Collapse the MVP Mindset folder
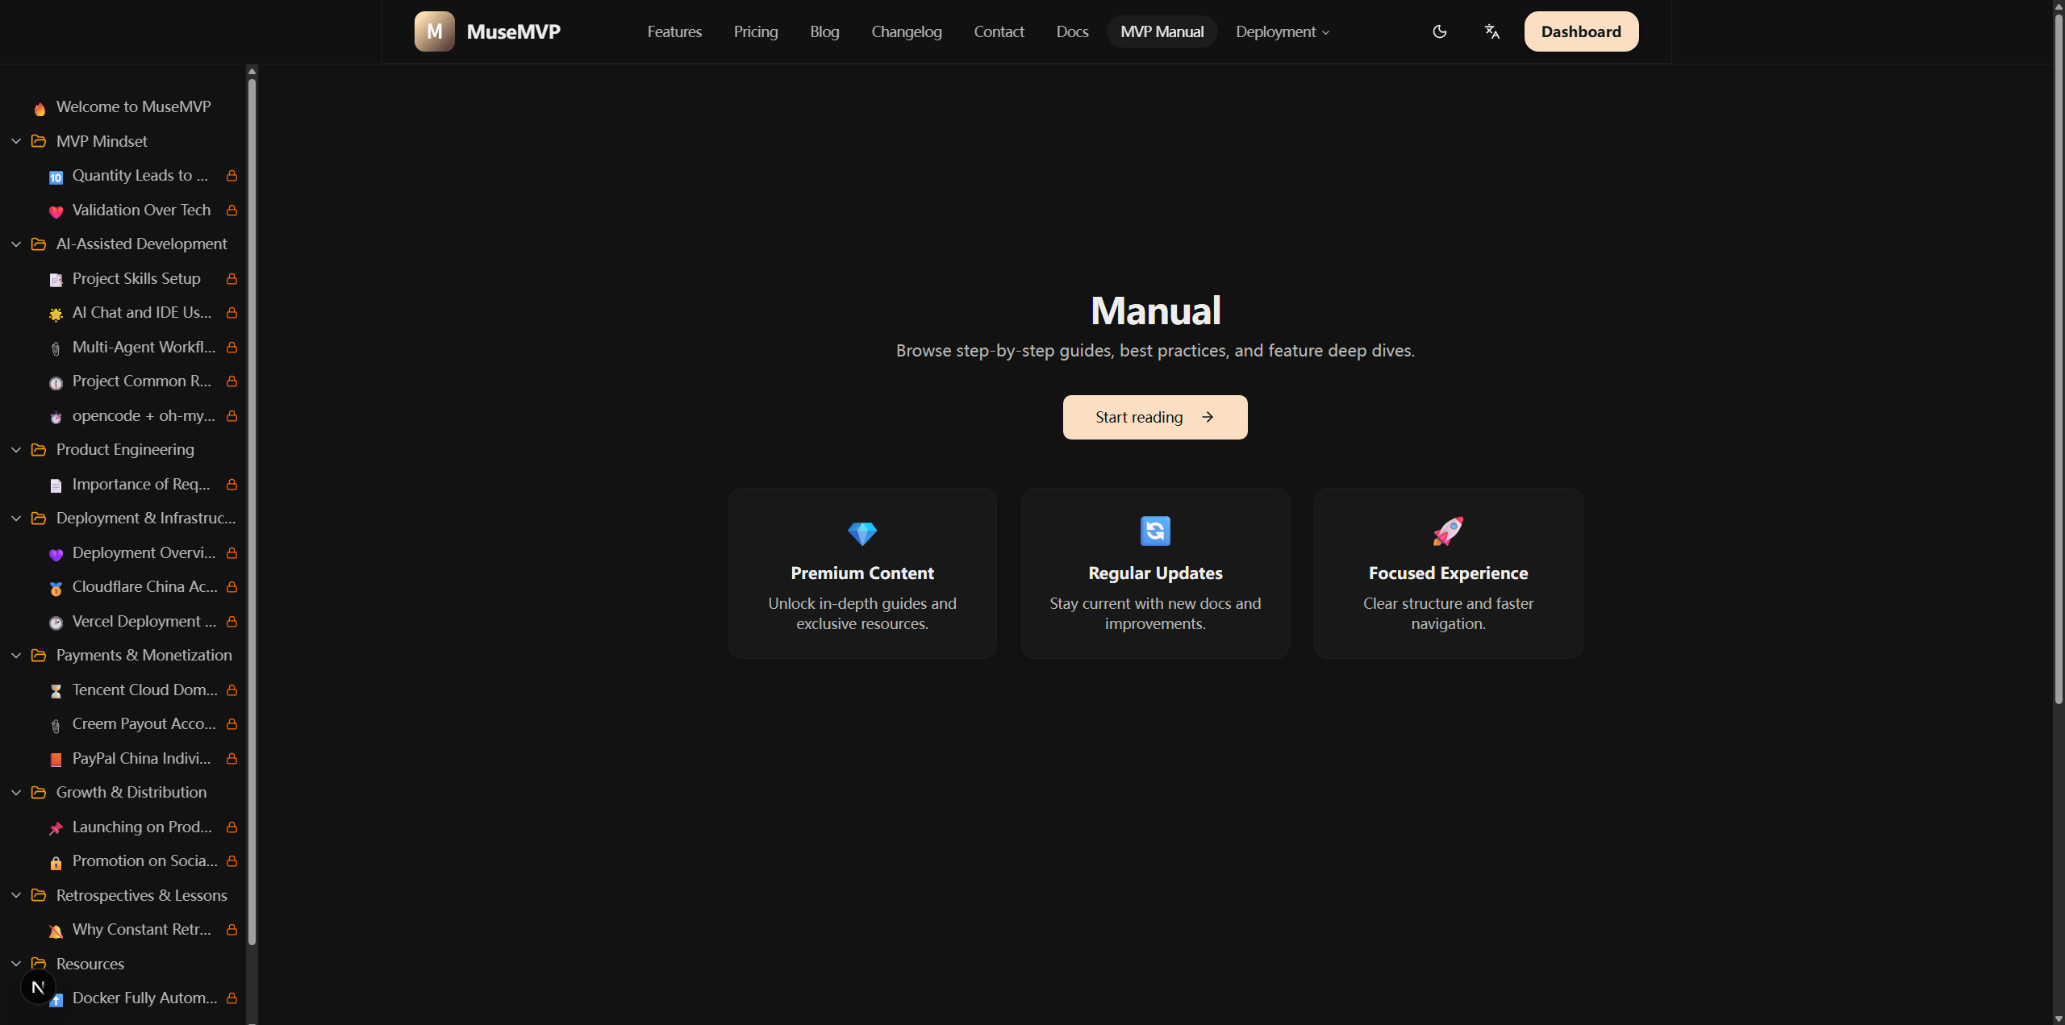The width and height of the screenshot is (2065, 1025). 16,141
